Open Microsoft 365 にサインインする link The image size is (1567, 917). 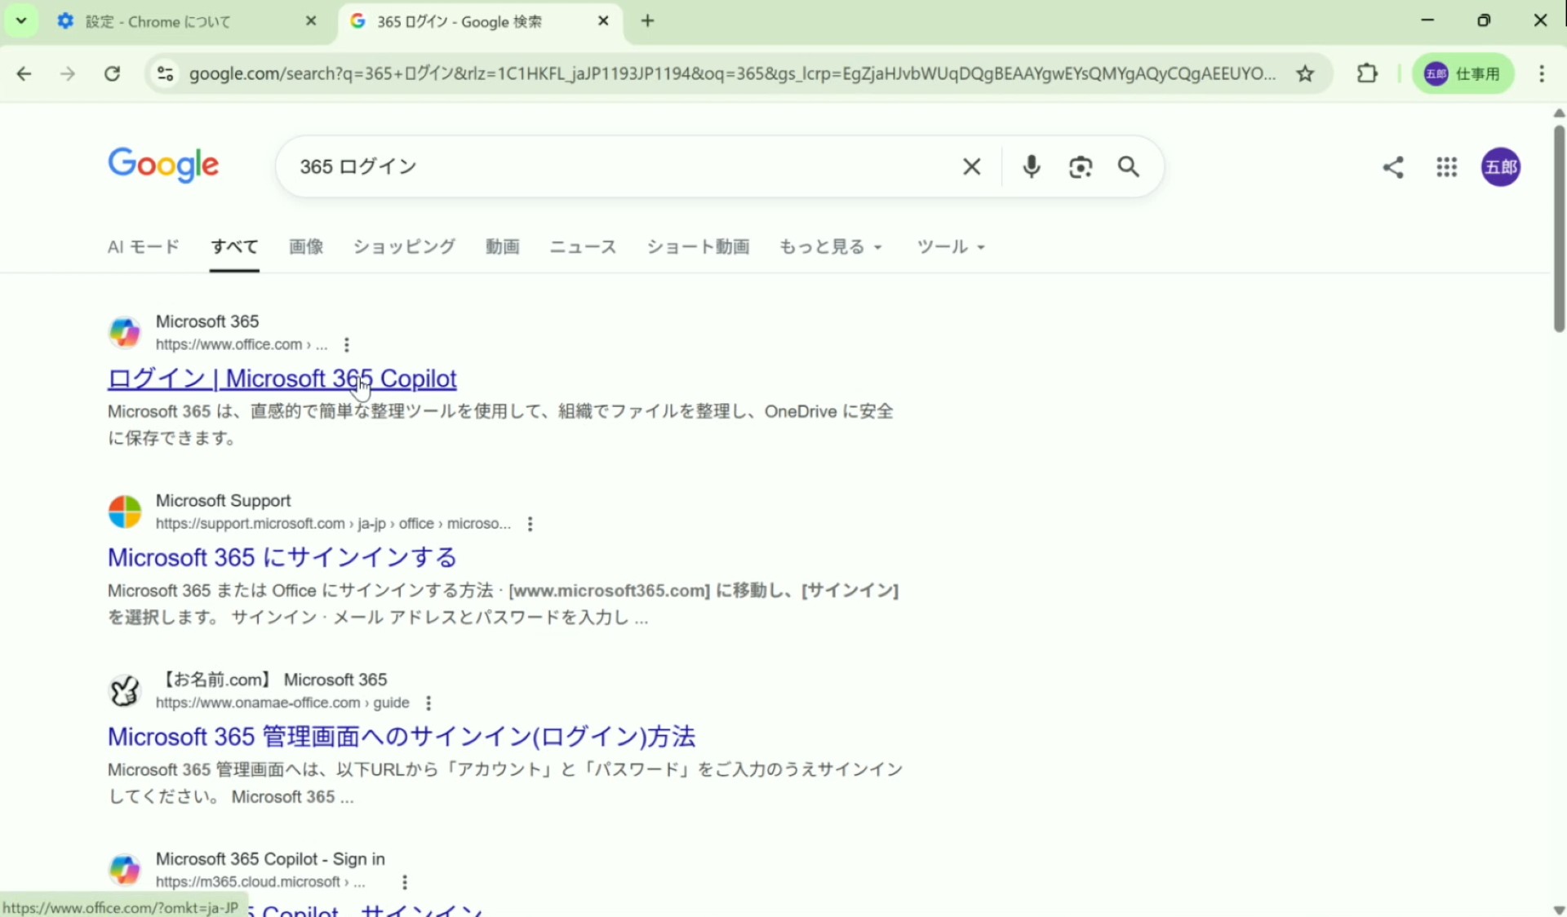pyautogui.click(x=282, y=557)
